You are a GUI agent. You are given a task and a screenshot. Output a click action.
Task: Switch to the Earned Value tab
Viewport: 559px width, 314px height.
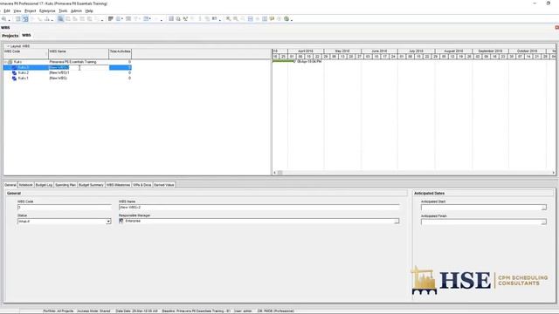[164, 185]
